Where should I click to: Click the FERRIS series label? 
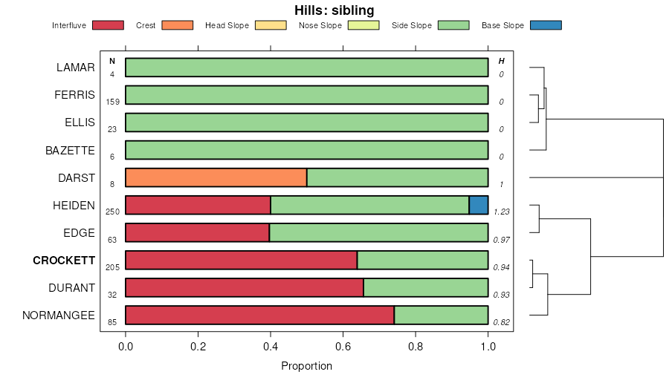74,95
